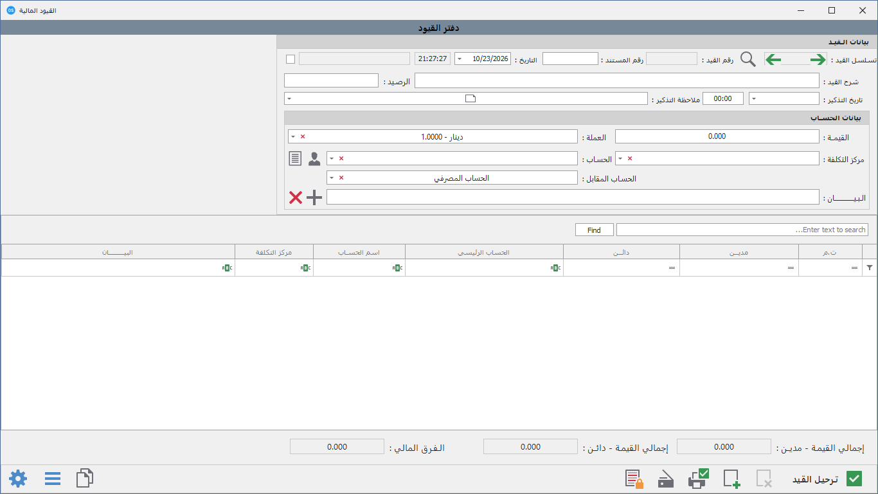878x494 pixels.
Task: Open the document list icon beside الحساب
Action: (295, 158)
